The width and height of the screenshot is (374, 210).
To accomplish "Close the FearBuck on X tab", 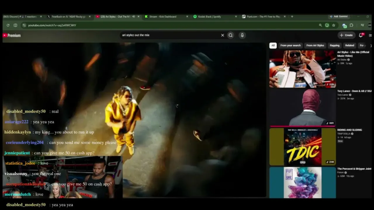I will 90,17.
